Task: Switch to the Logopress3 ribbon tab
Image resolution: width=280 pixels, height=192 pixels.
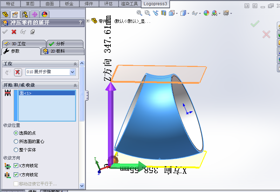Action: click(x=155, y=4)
